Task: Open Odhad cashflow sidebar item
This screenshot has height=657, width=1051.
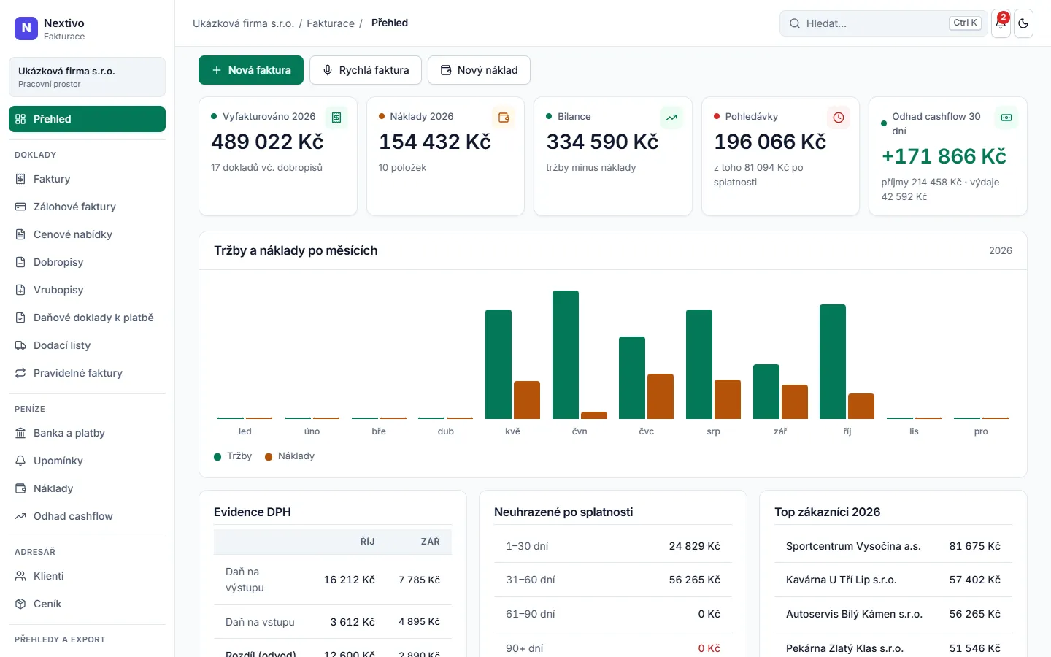Action: click(x=87, y=516)
